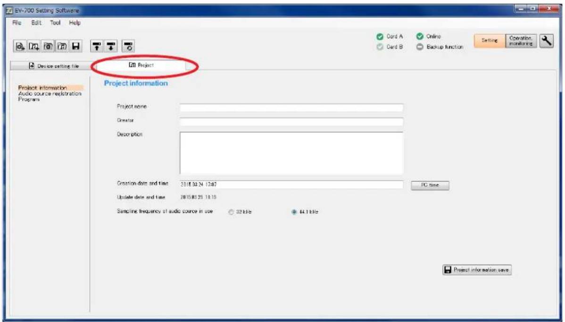Open the Help menu
Screen dimensions: 565x322
point(75,23)
